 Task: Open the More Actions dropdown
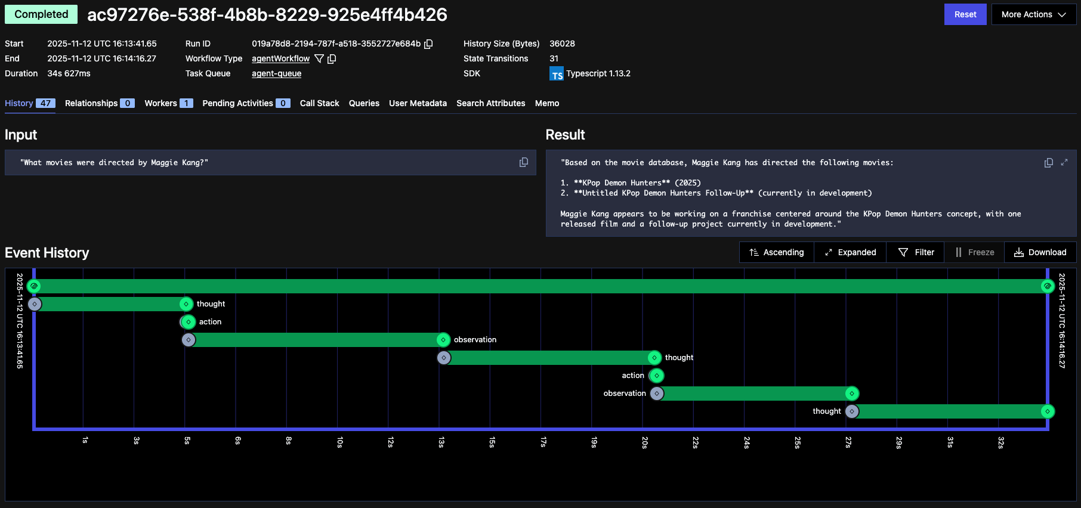pos(1034,14)
